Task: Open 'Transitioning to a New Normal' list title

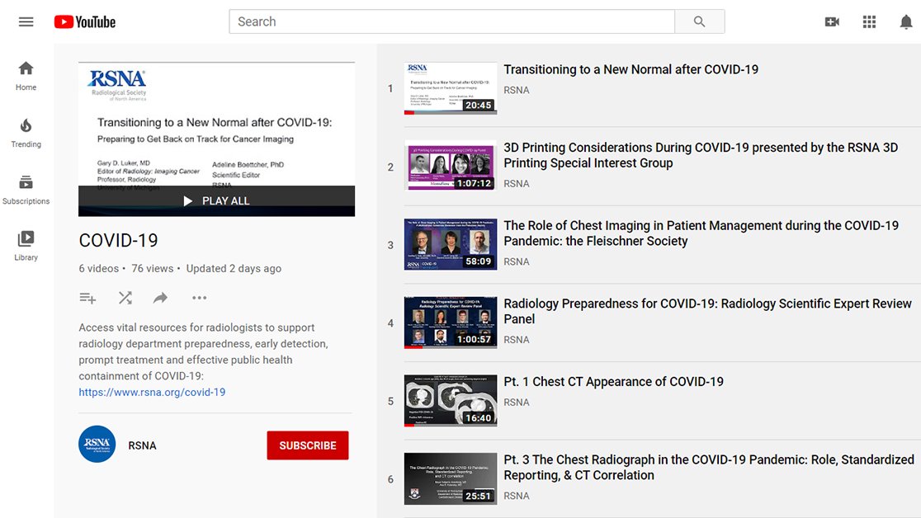Action: (x=631, y=69)
